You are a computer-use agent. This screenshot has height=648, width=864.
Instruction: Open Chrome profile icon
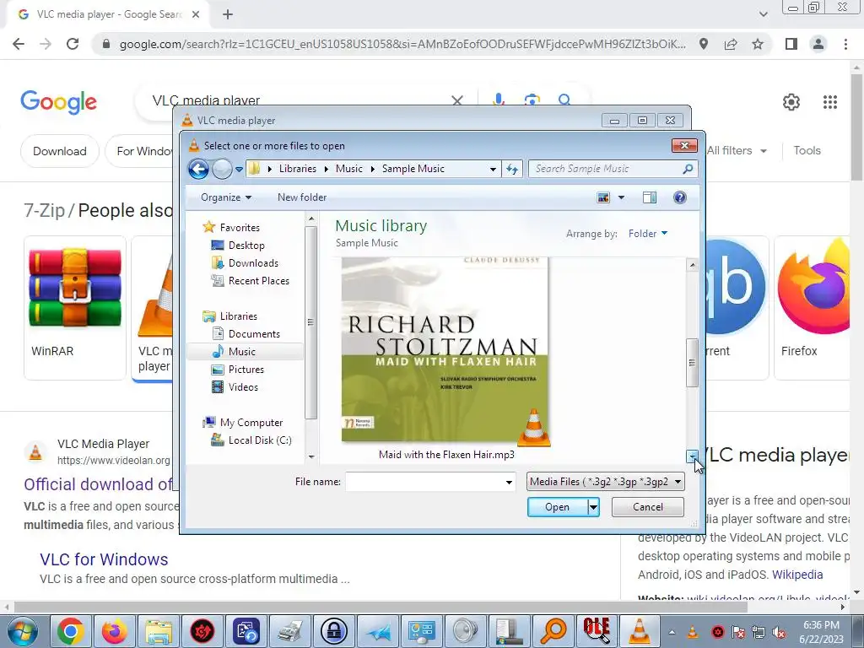(818, 44)
